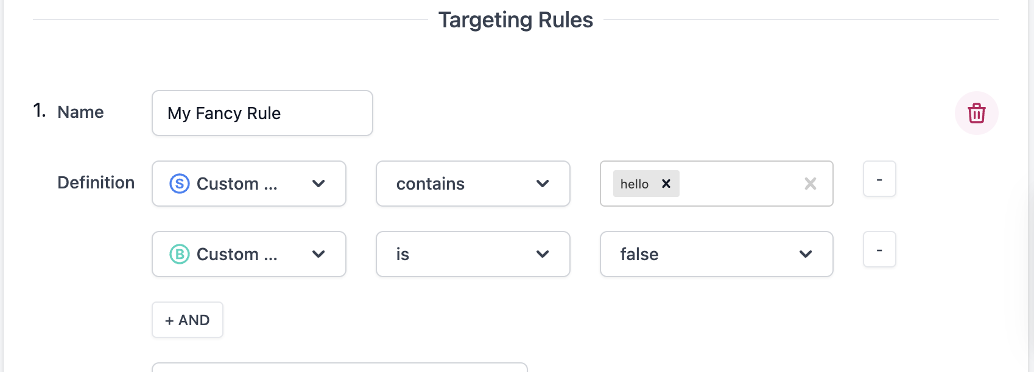Remove the first condition with minus button
The width and height of the screenshot is (1034, 372).
pyautogui.click(x=879, y=179)
